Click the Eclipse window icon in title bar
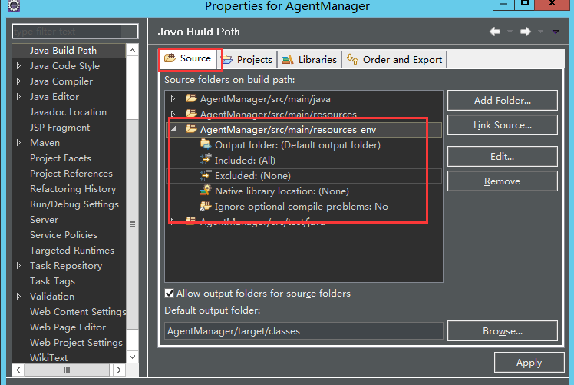The image size is (574, 385). click(14, 5)
